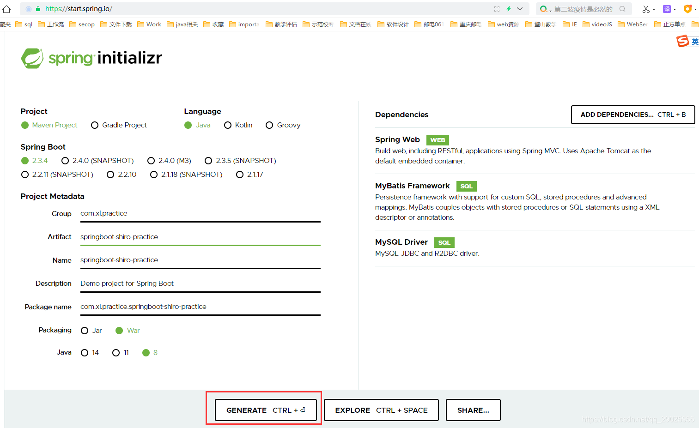Click the orange shield wallet icon
This screenshot has width=699, height=428.
pos(687,9)
